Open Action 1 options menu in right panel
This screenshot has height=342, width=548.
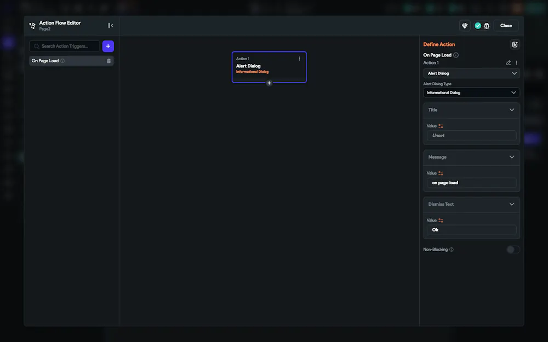coord(517,63)
